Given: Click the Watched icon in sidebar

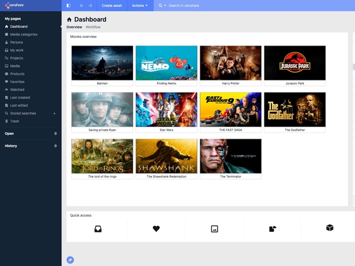Looking at the screenshot, I should click(x=6, y=89).
